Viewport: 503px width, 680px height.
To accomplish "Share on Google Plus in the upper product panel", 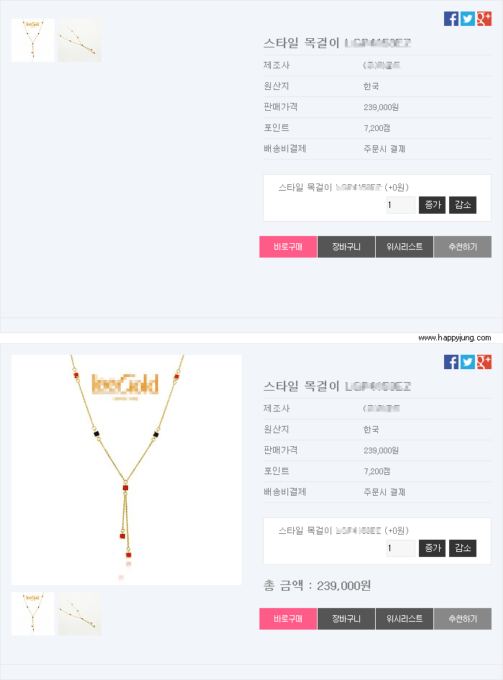I will coord(484,19).
